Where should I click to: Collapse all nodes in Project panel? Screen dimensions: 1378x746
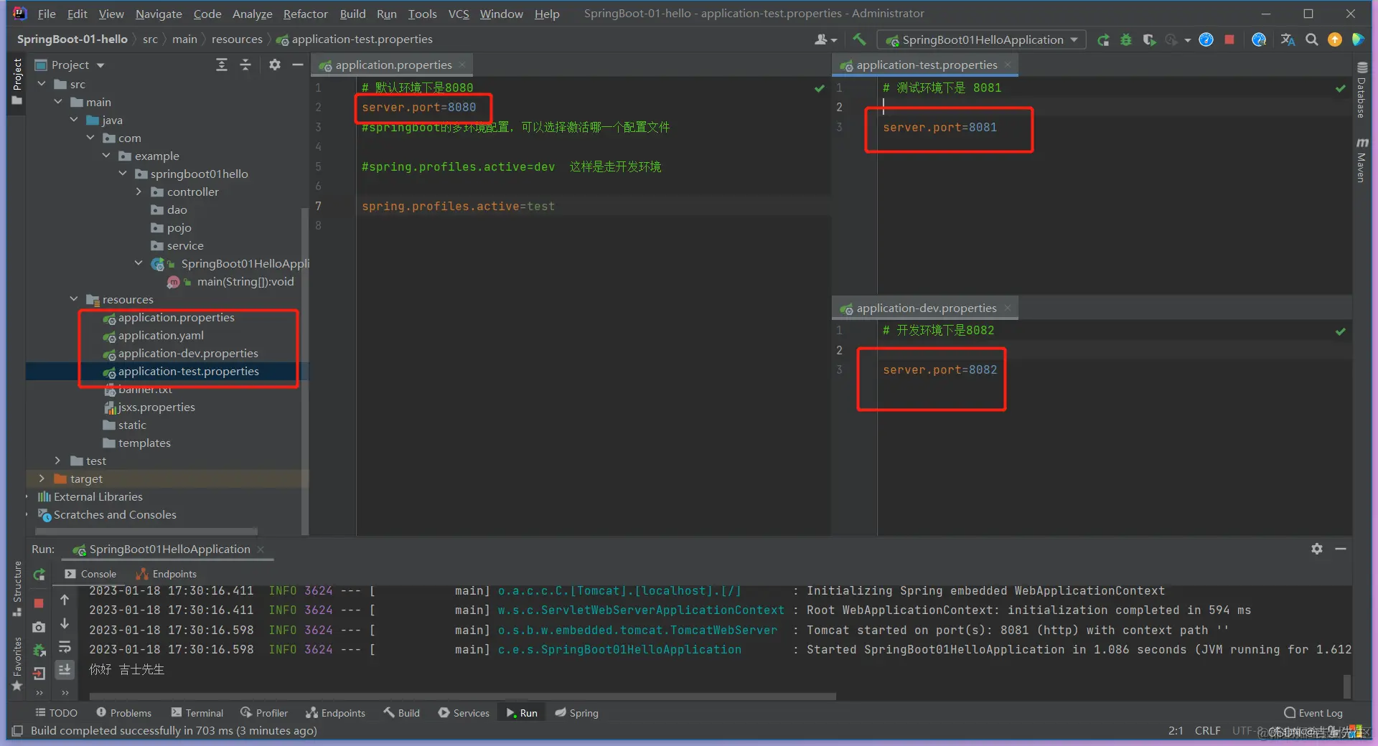click(245, 65)
